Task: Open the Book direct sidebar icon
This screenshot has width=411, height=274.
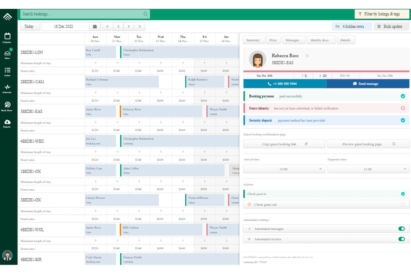Action: tap(7, 106)
